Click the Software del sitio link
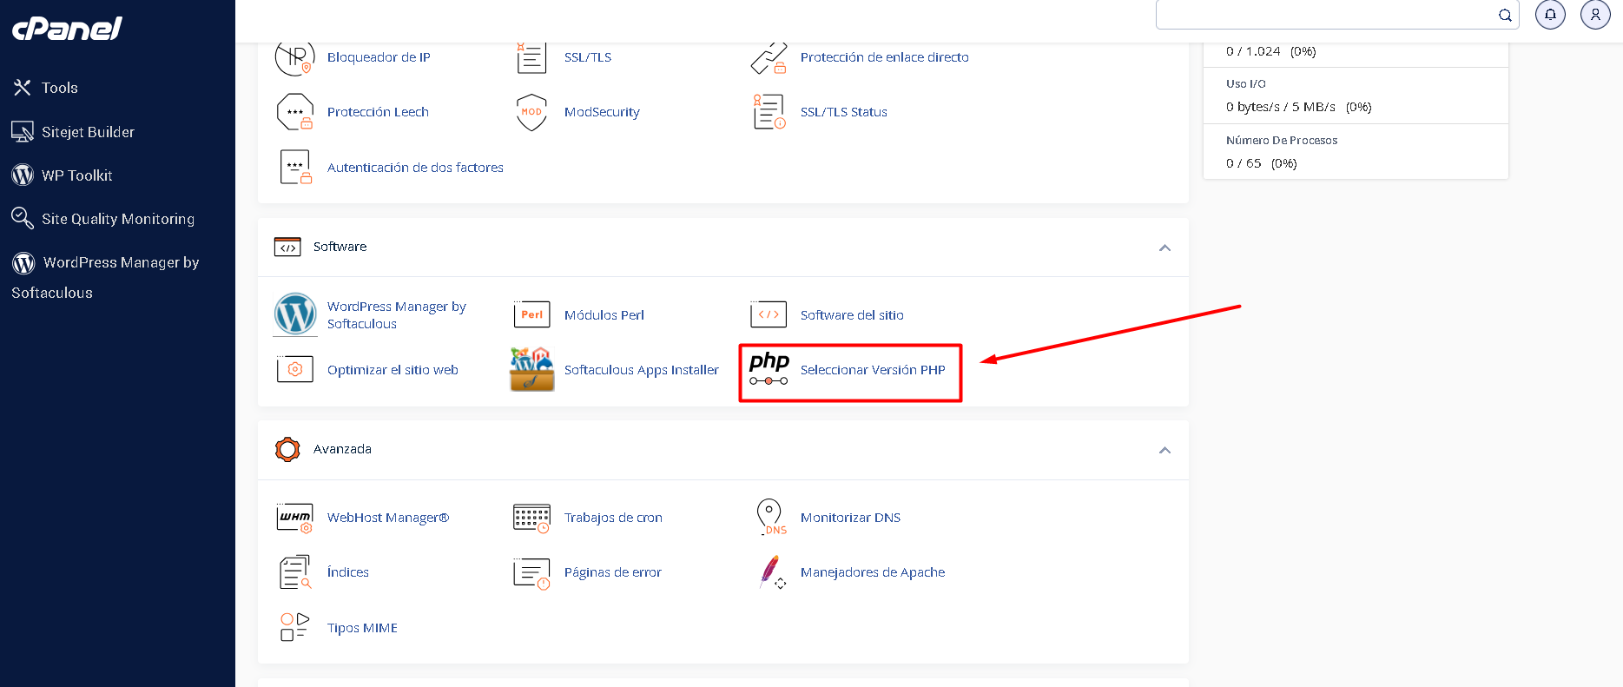Image resolution: width=1623 pixels, height=687 pixels. point(852,315)
